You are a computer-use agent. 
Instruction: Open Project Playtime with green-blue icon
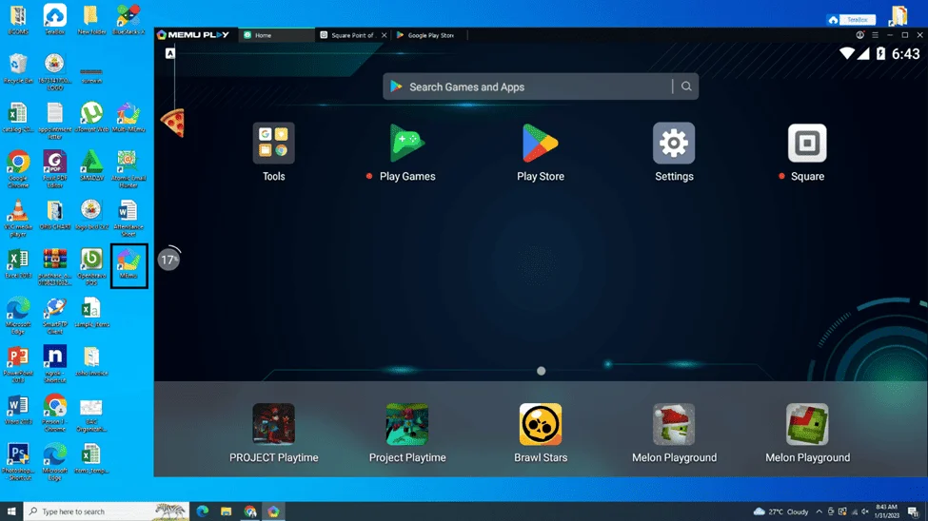(x=407, y=424)
